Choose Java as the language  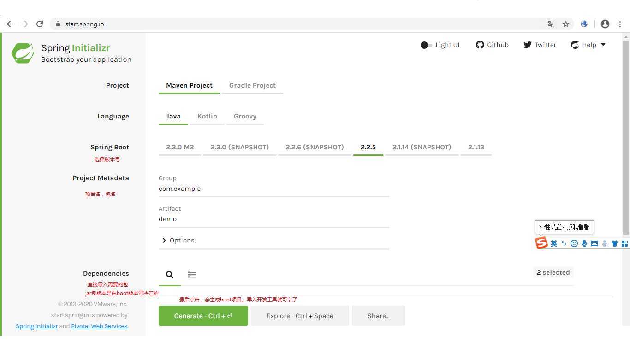(173, 116)
